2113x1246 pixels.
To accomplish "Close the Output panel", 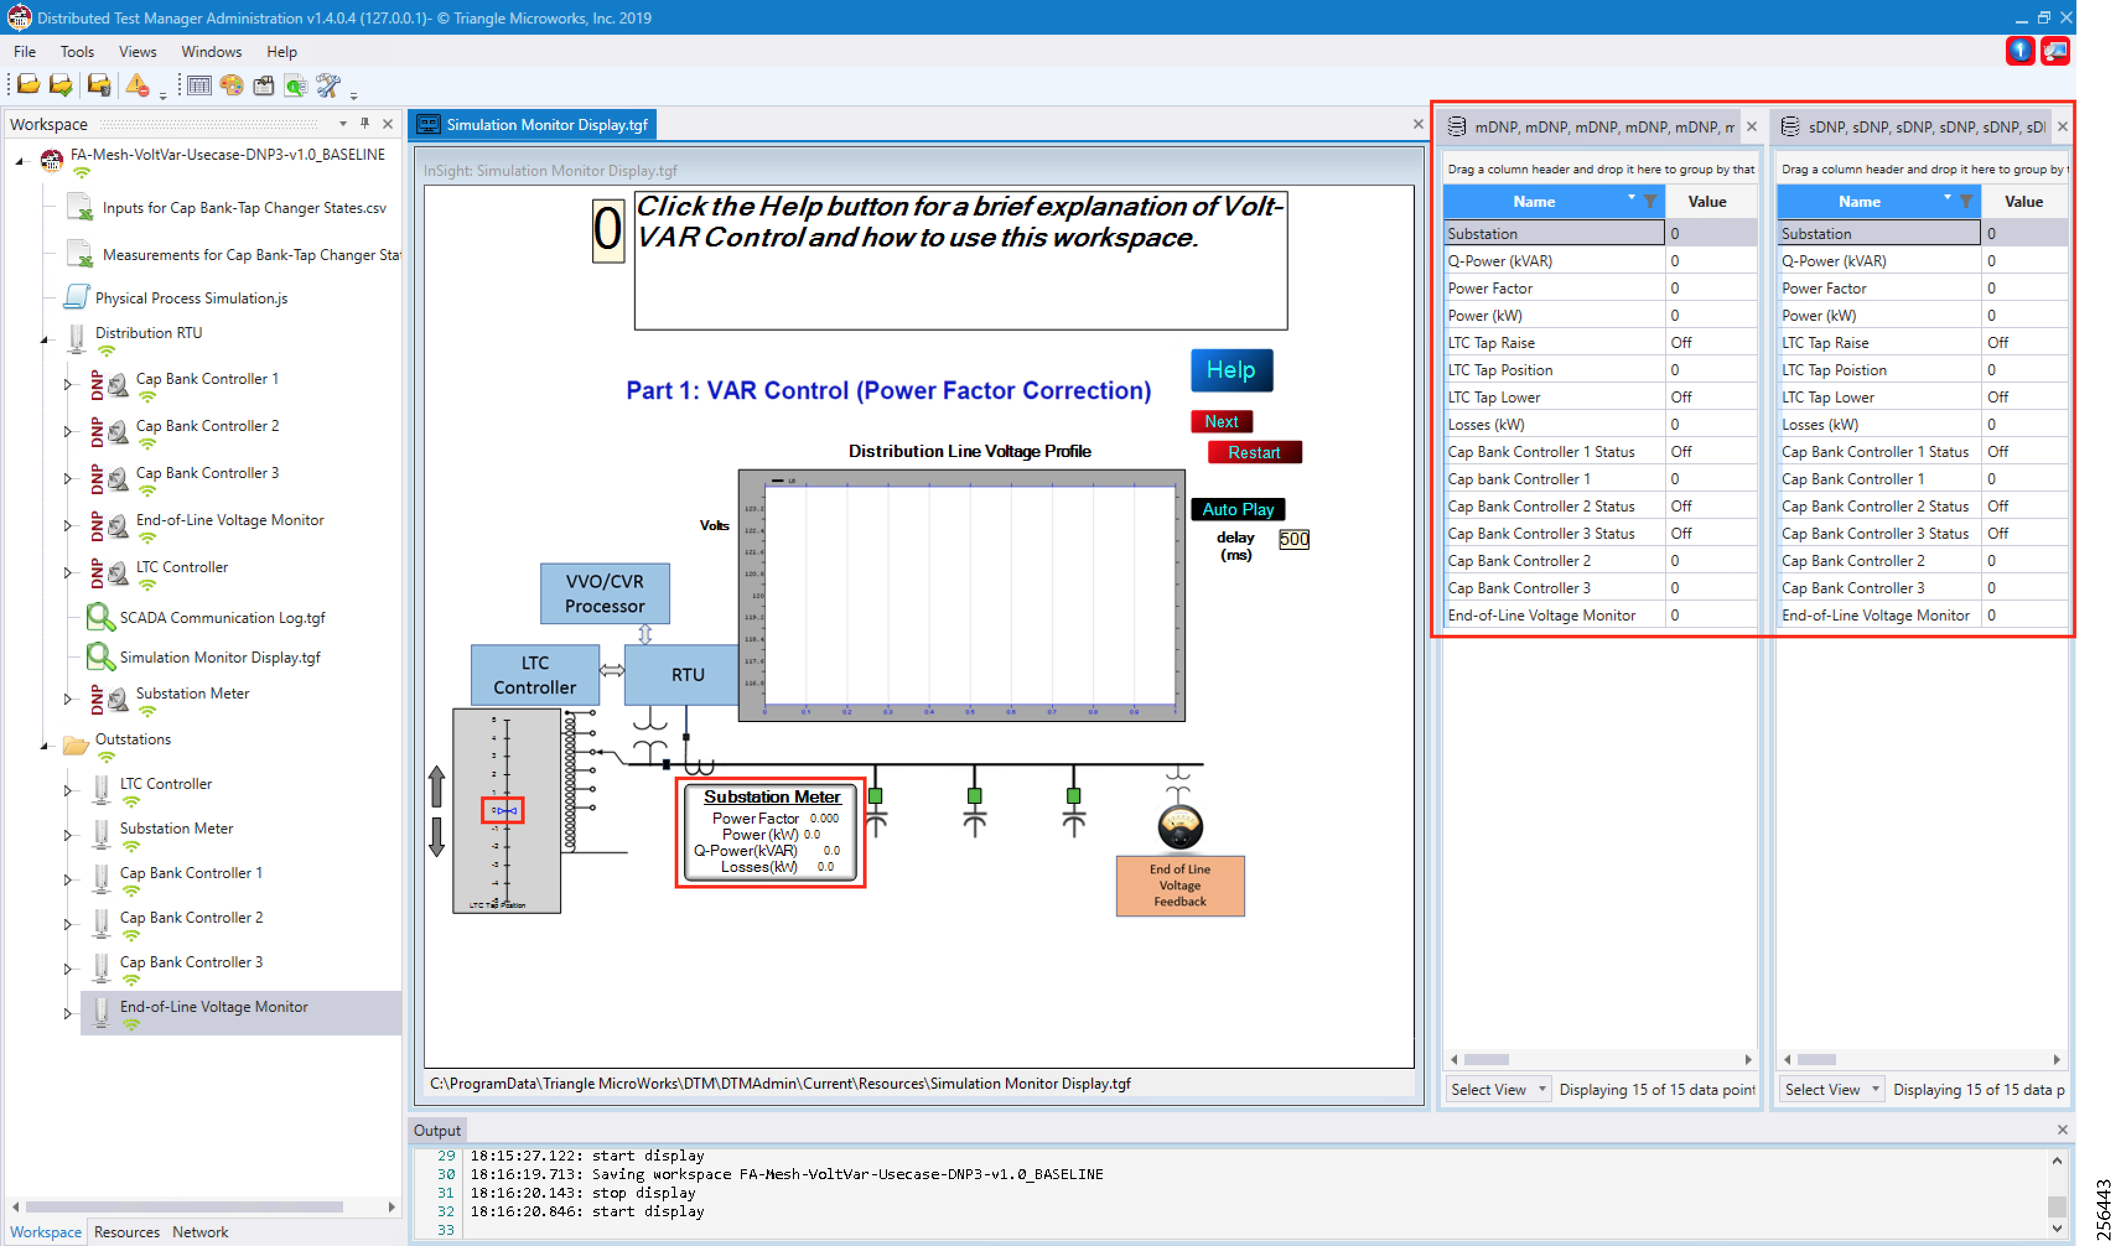I will (x=2062, y=1130).
